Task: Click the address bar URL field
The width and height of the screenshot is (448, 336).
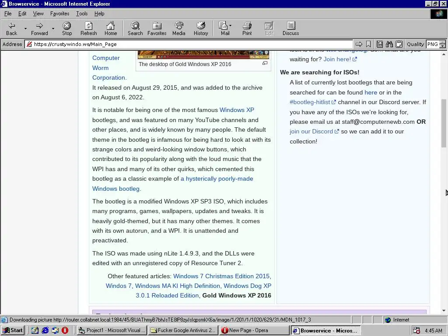Action: [189, 44]
